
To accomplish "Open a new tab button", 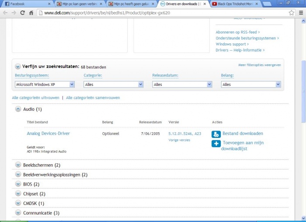I will click(267, 4).
